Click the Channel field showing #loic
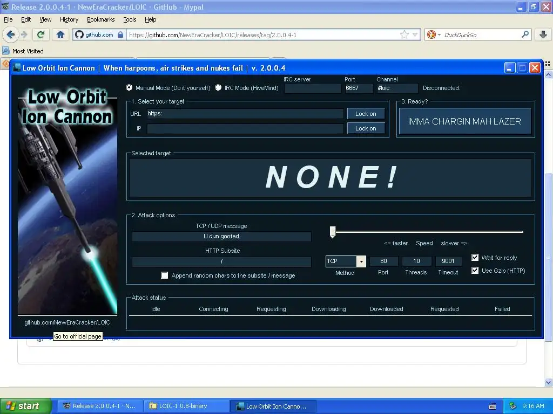Viewport: 553px width, 414px height. 397,88
